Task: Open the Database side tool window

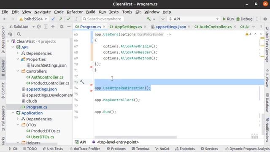Action: (x=267, y=103)
